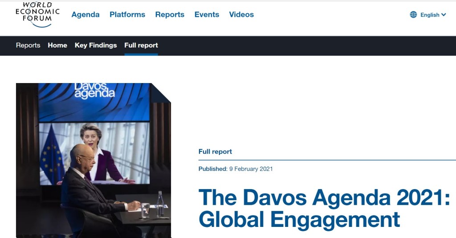The width and height of the screenshot is (456, 238).
Task: Click the globe language icon
Action: 413,15
